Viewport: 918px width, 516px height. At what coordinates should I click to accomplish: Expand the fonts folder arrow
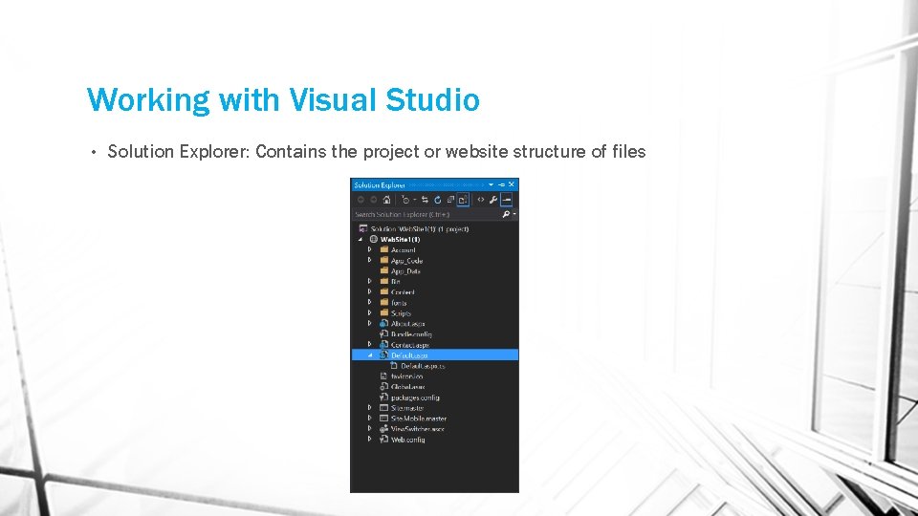pos(369,302)
